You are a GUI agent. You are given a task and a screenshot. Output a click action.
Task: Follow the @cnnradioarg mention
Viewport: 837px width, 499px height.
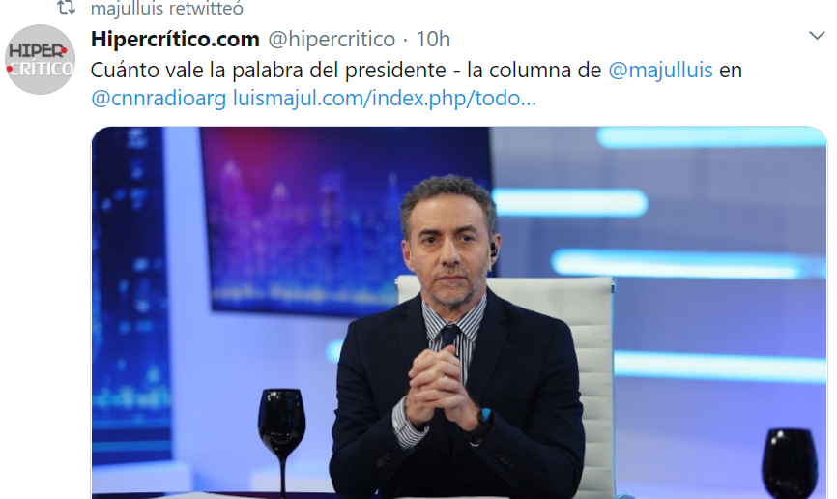158,99
